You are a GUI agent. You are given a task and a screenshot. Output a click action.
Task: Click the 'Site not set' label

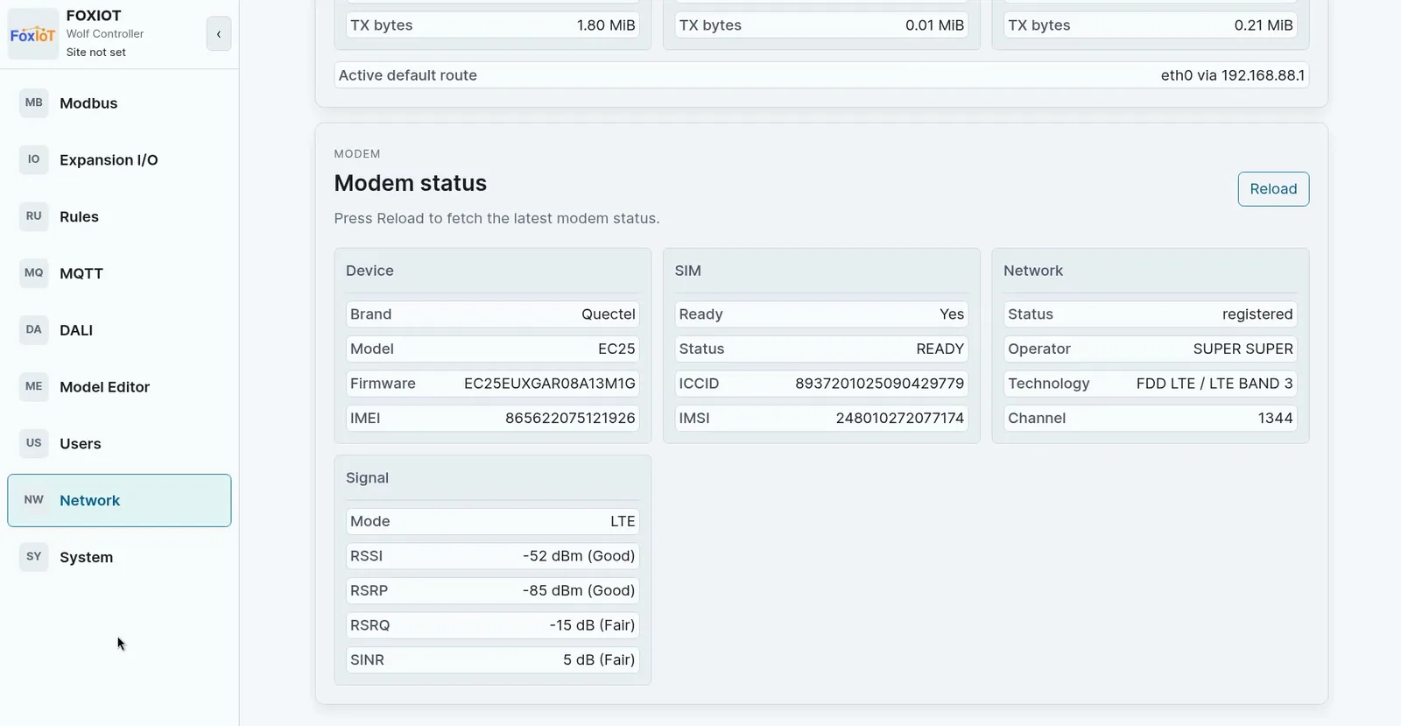click(x=96, y=53)
